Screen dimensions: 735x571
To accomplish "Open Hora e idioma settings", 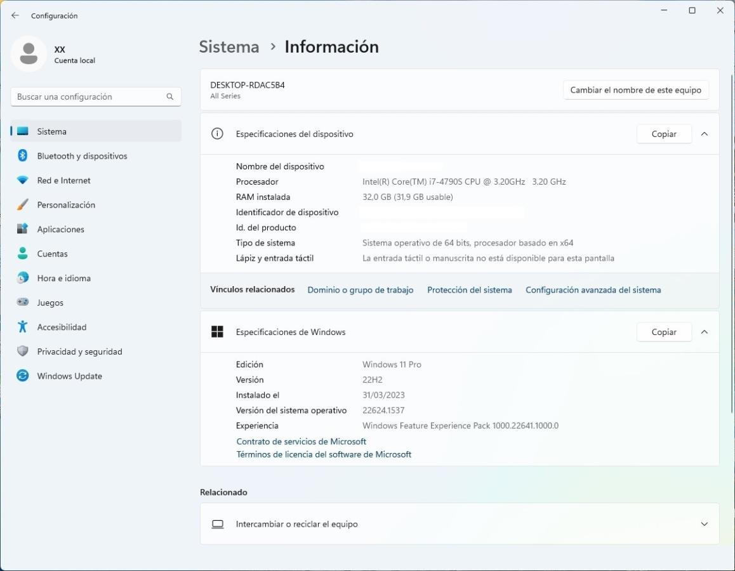I will (x=63, y=279).
